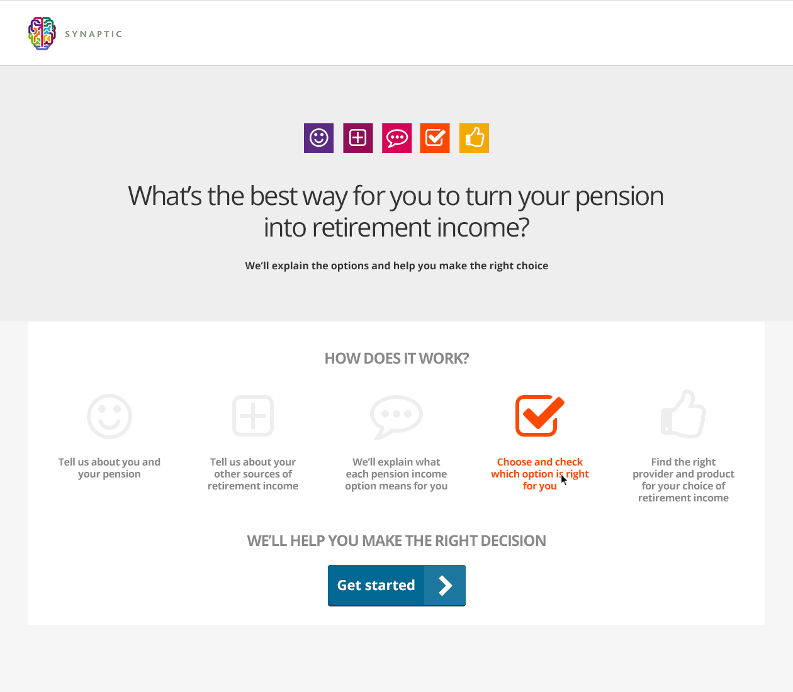Select 'Tell us about you and your pension'
The image size is (793, 692).
coord(110,468)
